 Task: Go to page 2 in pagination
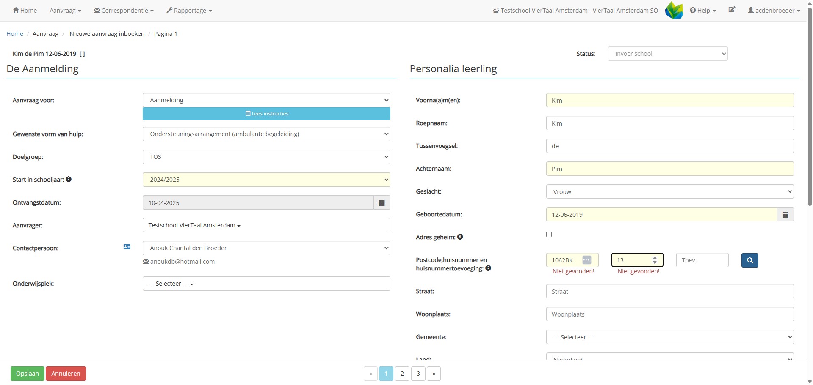pyautogui.click(x=402, y=374)
